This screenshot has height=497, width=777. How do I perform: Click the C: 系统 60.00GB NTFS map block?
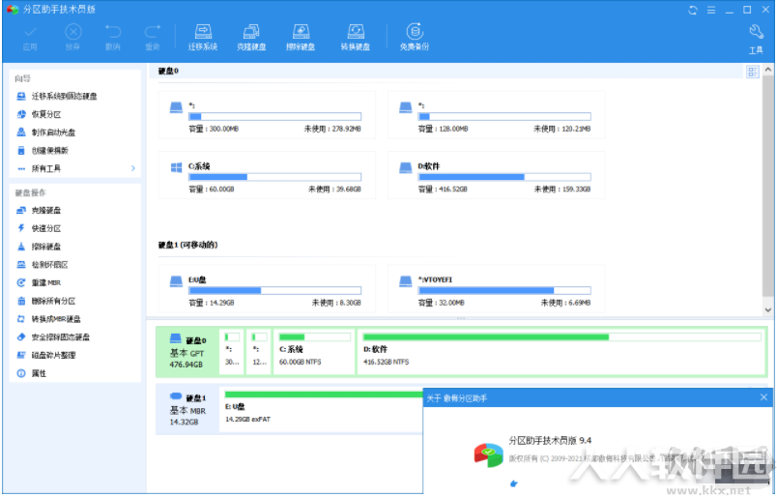coord(314,352)
